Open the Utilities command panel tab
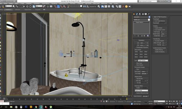The height and width of the screenshot is (109, 182). coord(149,14)
